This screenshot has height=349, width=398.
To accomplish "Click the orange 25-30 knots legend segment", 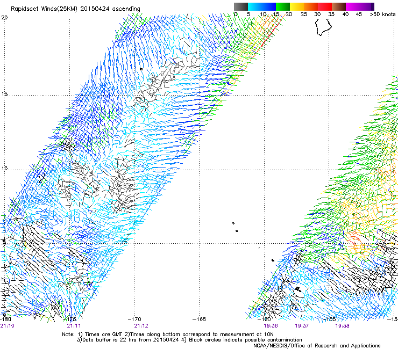I will 311,6.
